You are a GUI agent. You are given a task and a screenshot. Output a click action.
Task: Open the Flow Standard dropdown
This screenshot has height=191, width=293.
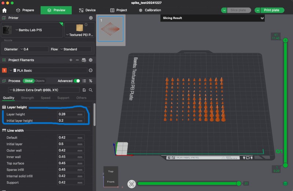click(x=75, y=49)
